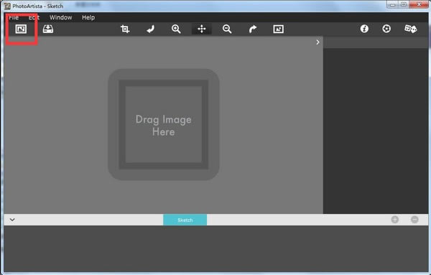The image size is (431, 275).
Task: Open the File menu
Action: coord(14,17)
